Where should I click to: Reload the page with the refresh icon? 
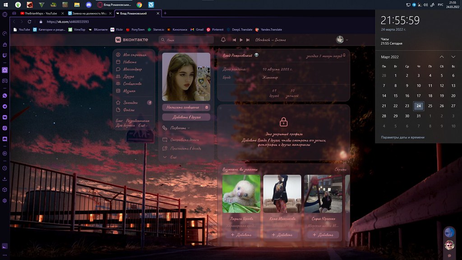point(29,21)
